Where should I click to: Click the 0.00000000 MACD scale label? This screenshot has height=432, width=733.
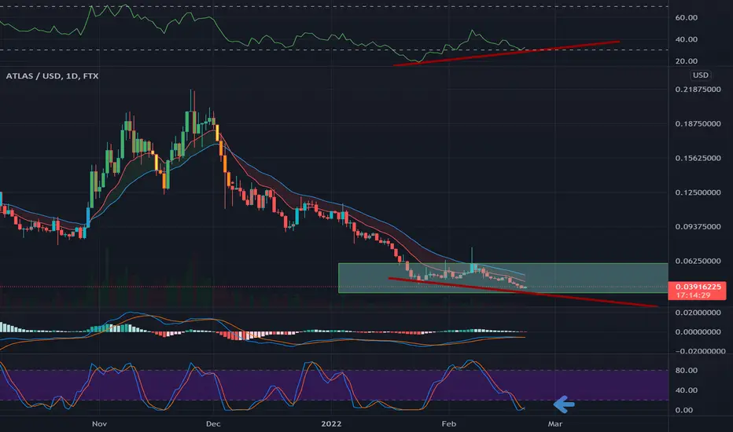point(698,332)
